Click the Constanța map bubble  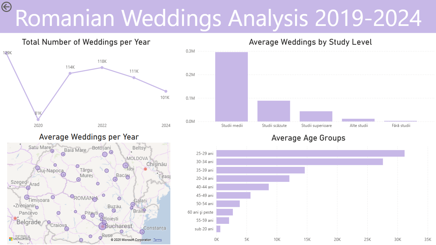[x=142, y=232]
